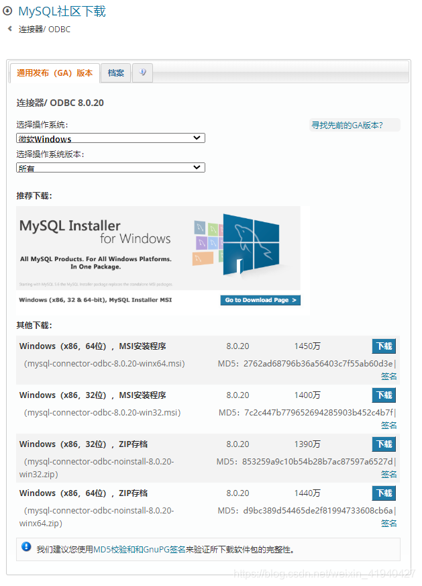Viewport: 422px width, 586px height.
Task: Open 签名 link for winx64.msi
Action: (x=388, y=377)
